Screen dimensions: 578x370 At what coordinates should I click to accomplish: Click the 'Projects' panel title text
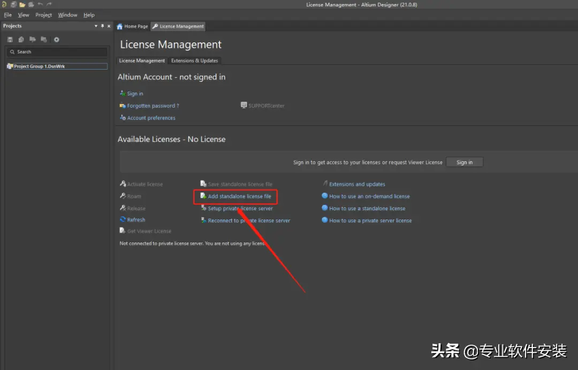tap(12, 26)
